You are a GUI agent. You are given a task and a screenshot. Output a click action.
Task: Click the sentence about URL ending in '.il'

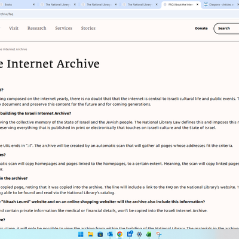117,146
